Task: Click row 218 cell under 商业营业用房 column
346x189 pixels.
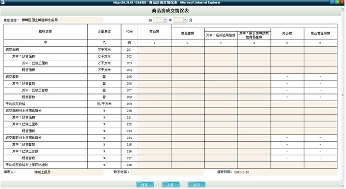Action: 321,165
